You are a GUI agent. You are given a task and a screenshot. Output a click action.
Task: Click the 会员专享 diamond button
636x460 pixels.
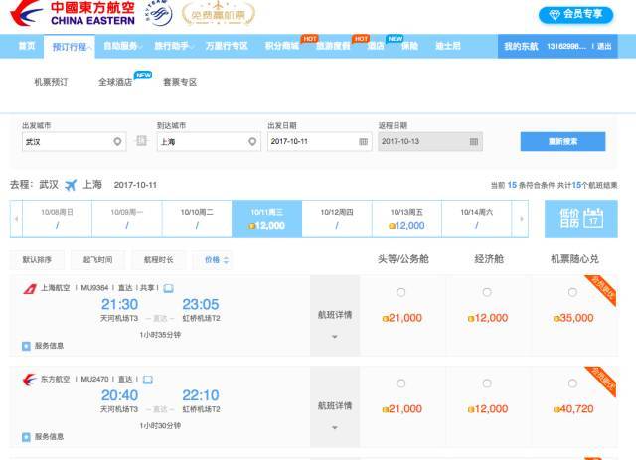pyautogui.click(x=575, y=15)
